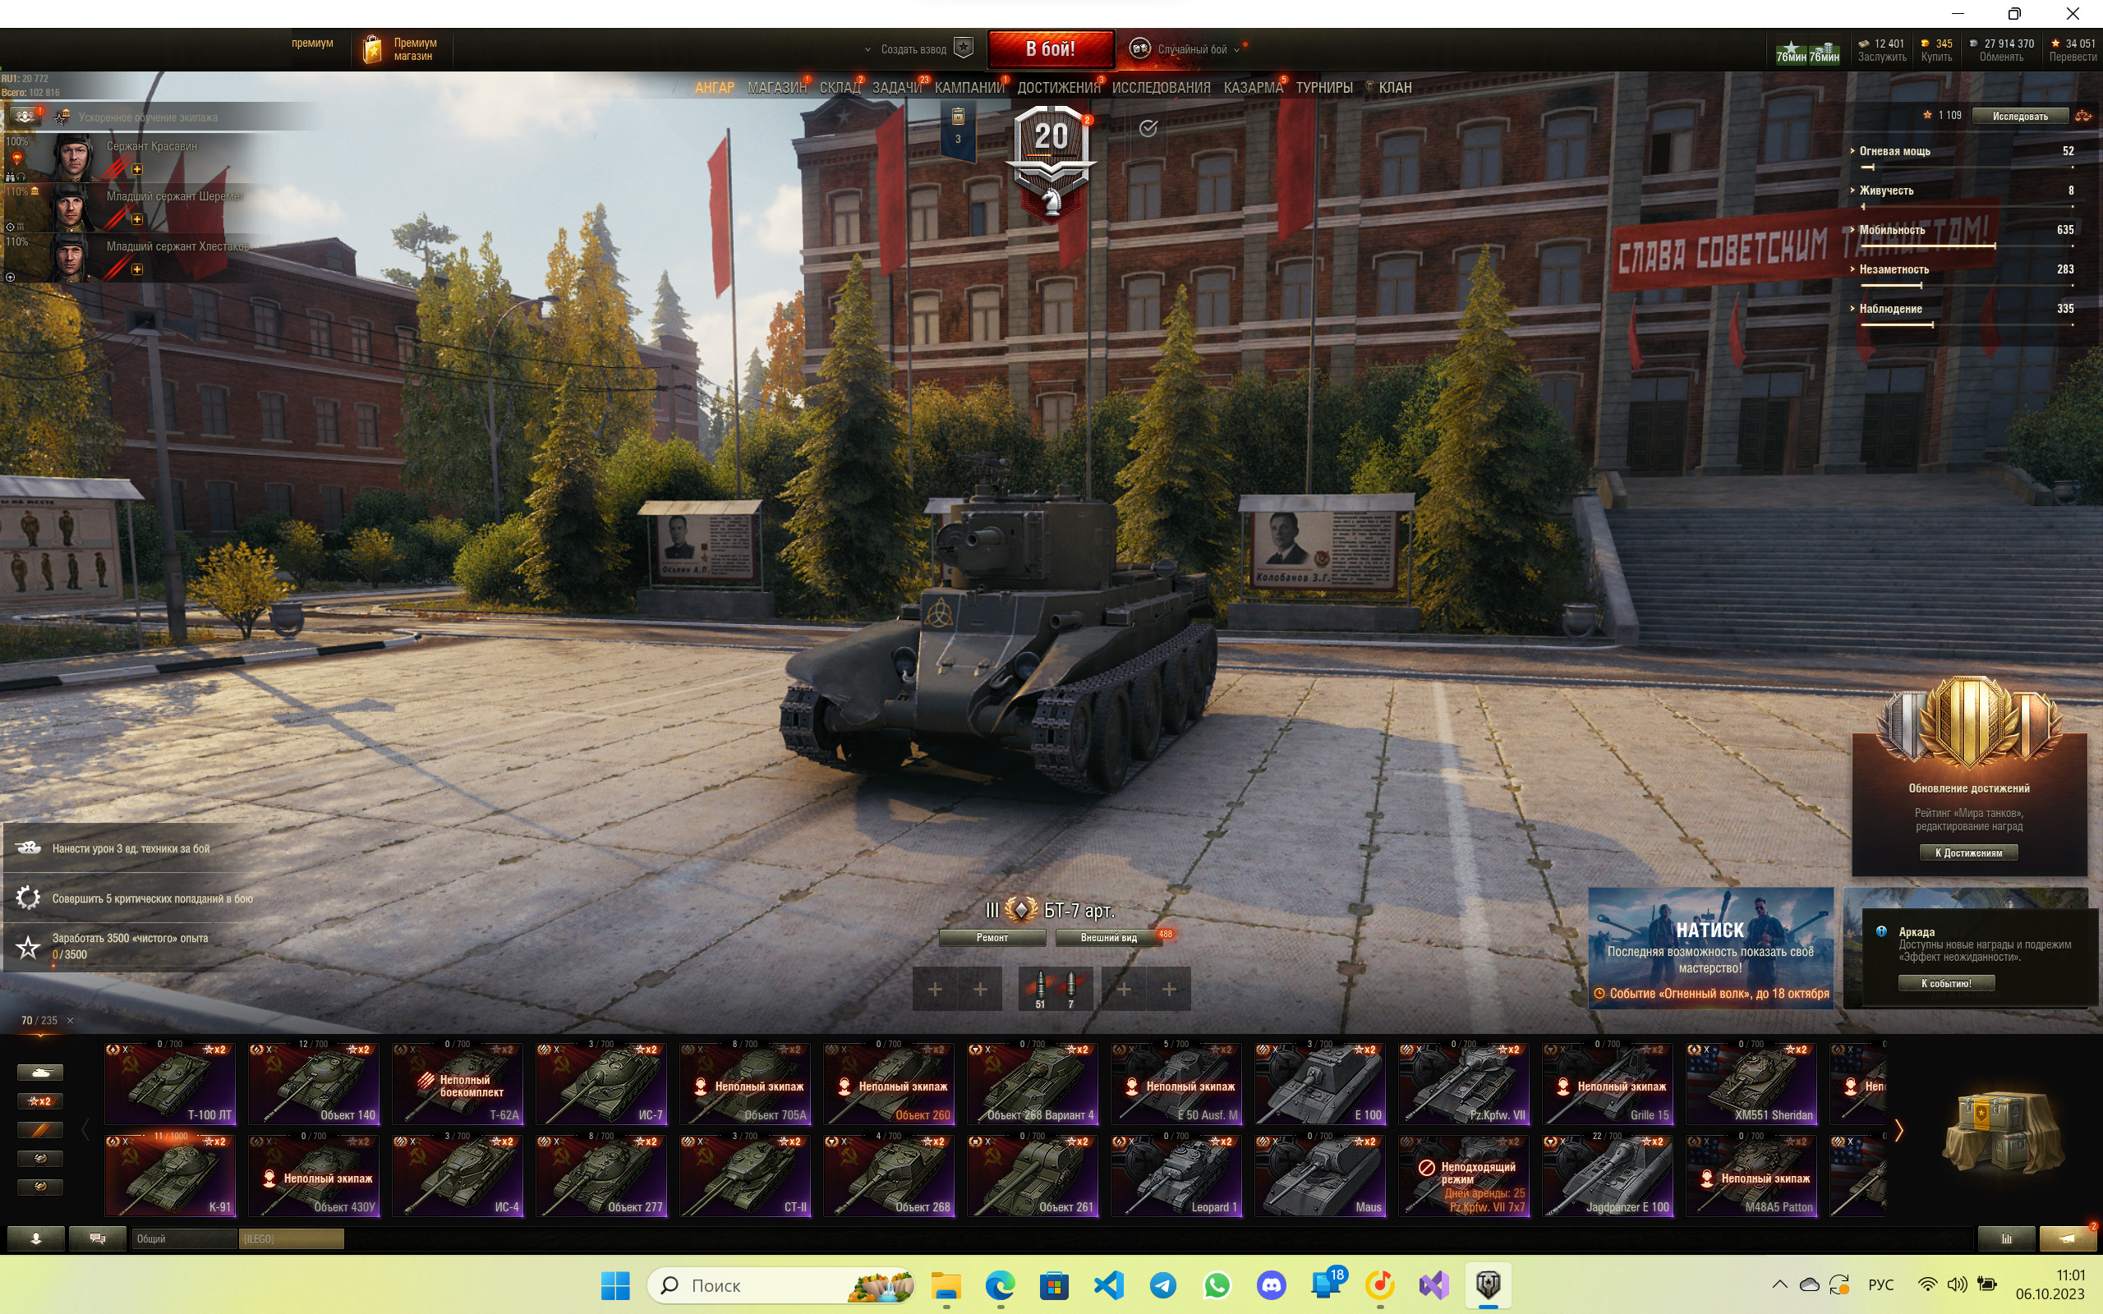Open session statistics bar-chart button

(2006, 1238)
